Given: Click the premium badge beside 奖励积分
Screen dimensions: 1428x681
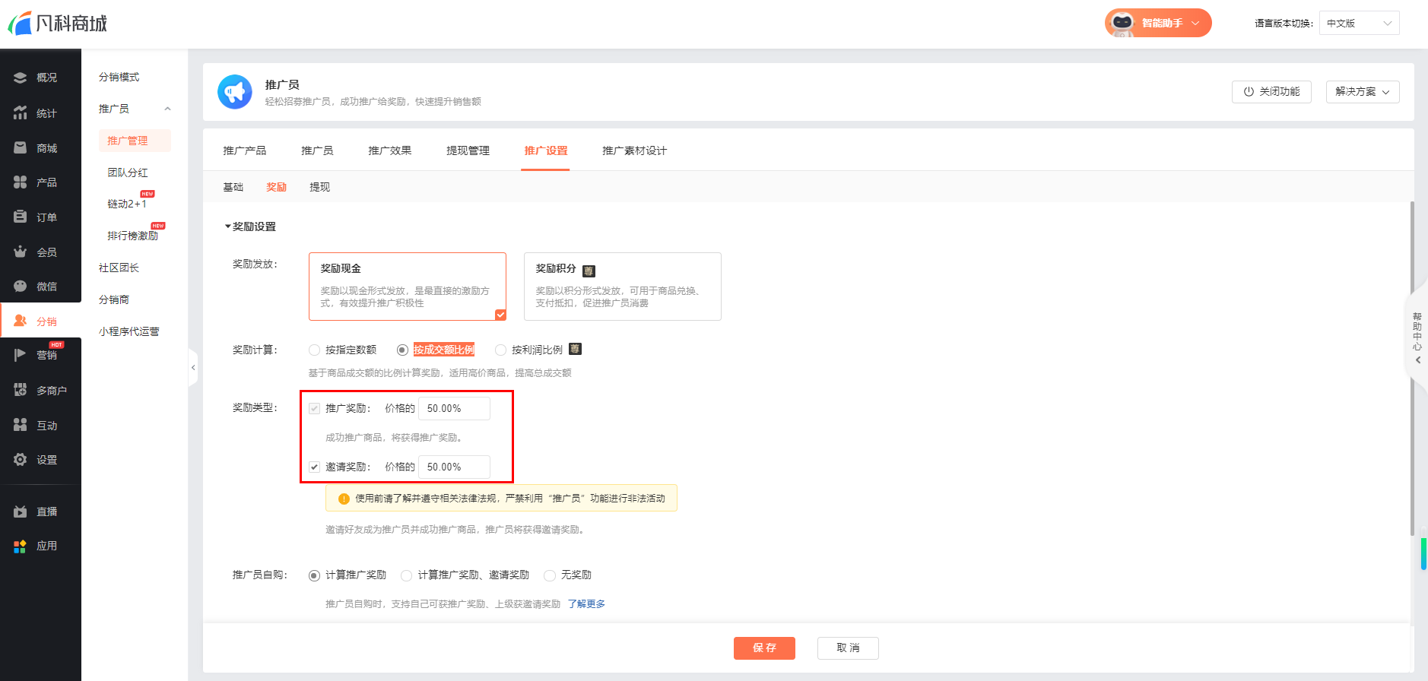Looking at the screenshot, I should coord(589,271).
